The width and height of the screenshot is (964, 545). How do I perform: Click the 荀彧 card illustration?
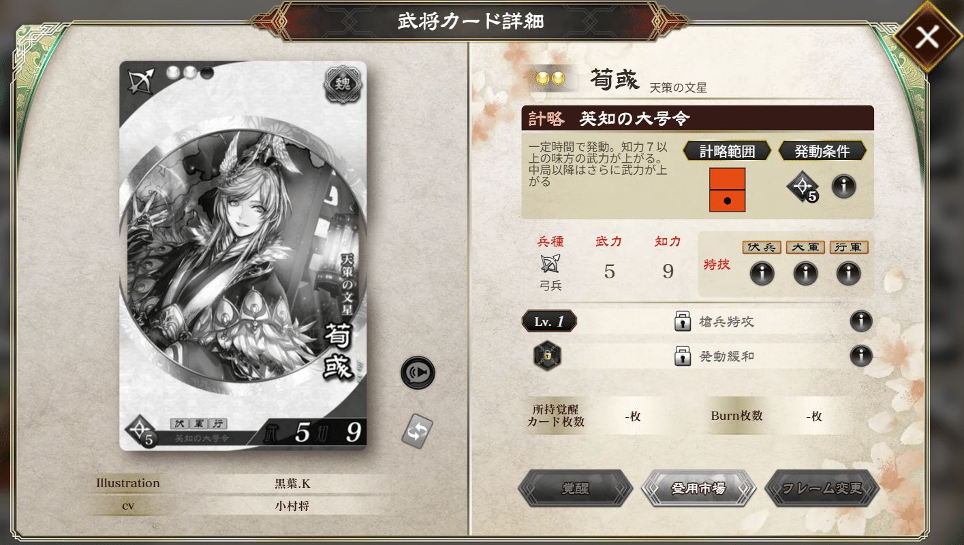point(243,256)
